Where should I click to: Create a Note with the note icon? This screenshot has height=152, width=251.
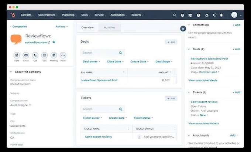17,55
